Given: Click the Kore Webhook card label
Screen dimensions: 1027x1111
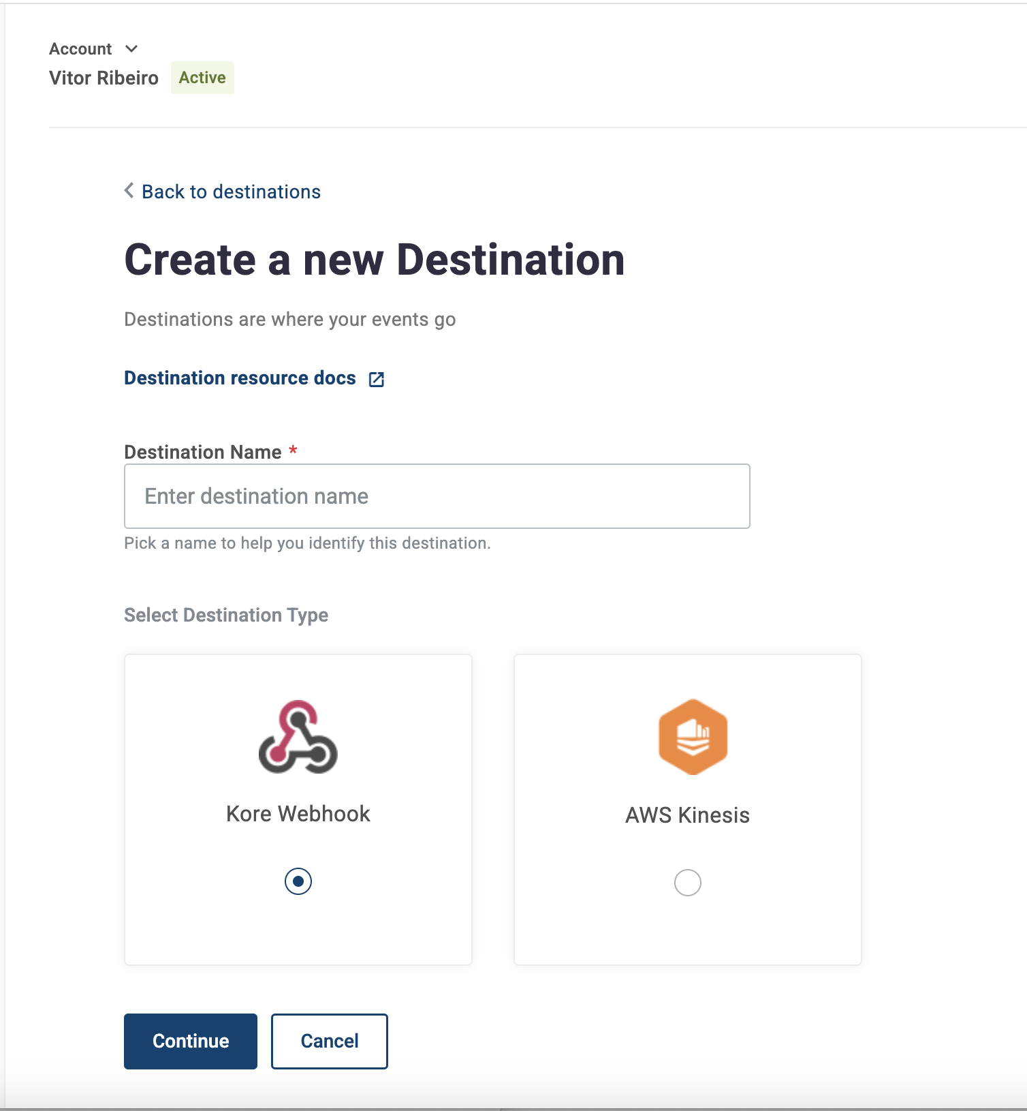Looking at the screenshot, I should (298, 814).
